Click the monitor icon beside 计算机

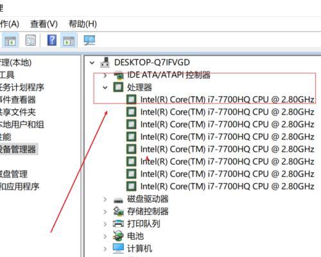pos(118,248)
